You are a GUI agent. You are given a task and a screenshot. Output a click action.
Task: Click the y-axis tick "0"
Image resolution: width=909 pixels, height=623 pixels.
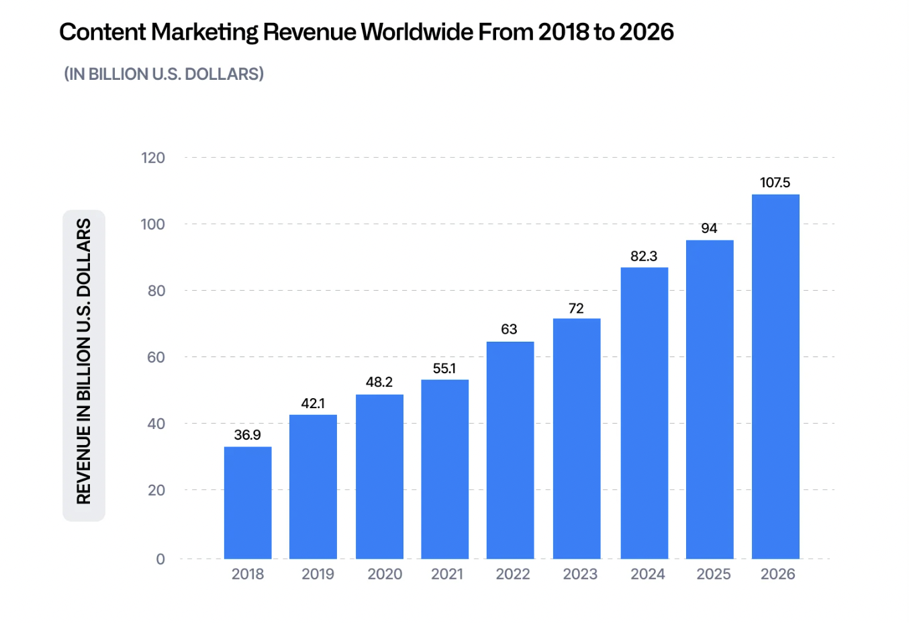click(x=160, y=559)
